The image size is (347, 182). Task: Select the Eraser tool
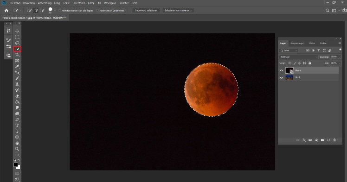tap(17, 96)
